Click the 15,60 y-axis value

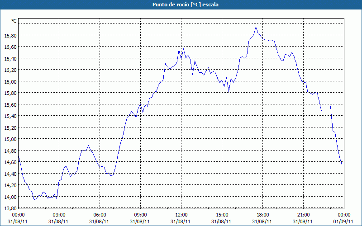(10, 105)
